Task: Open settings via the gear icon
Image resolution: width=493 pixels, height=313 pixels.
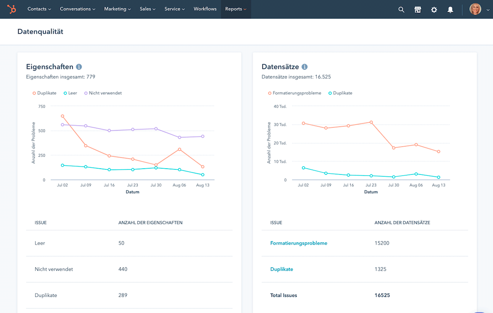Action: (x=434, y=10)
